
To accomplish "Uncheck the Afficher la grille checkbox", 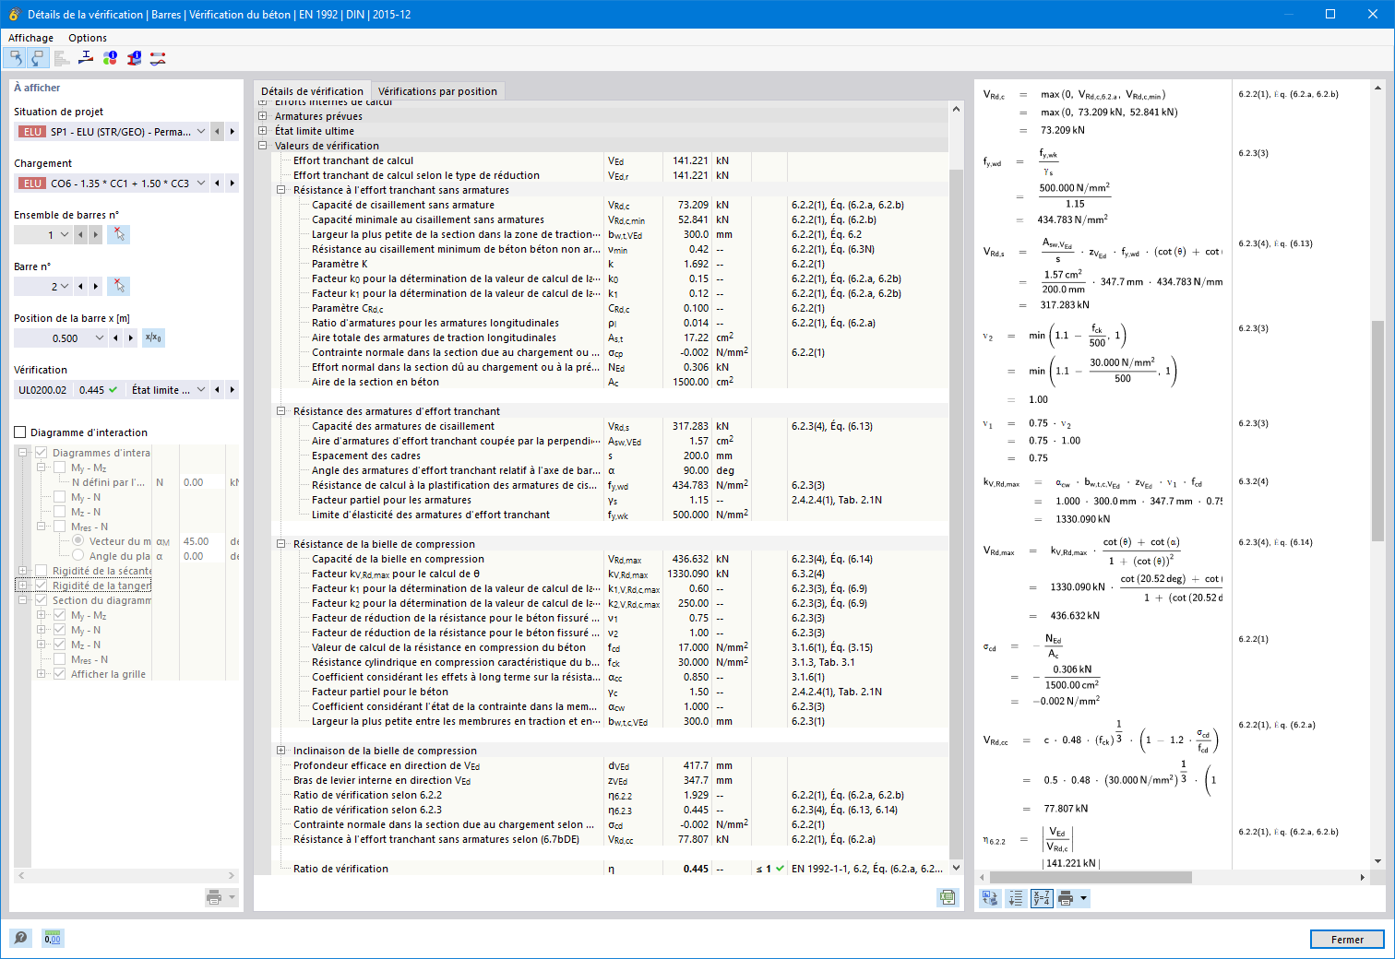I will tap(59, 674).
